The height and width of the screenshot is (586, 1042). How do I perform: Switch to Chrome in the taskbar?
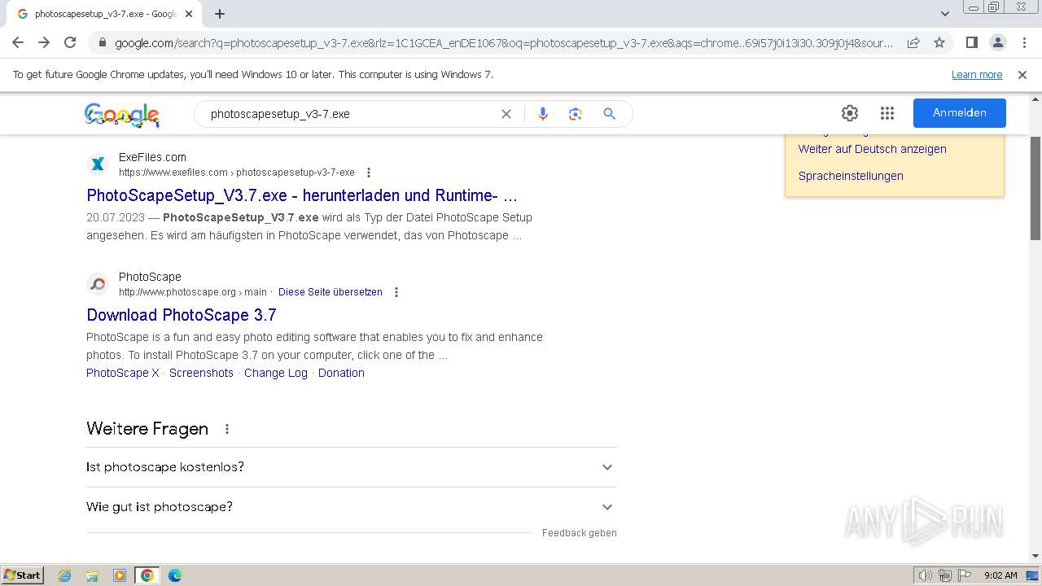[147, 575]
